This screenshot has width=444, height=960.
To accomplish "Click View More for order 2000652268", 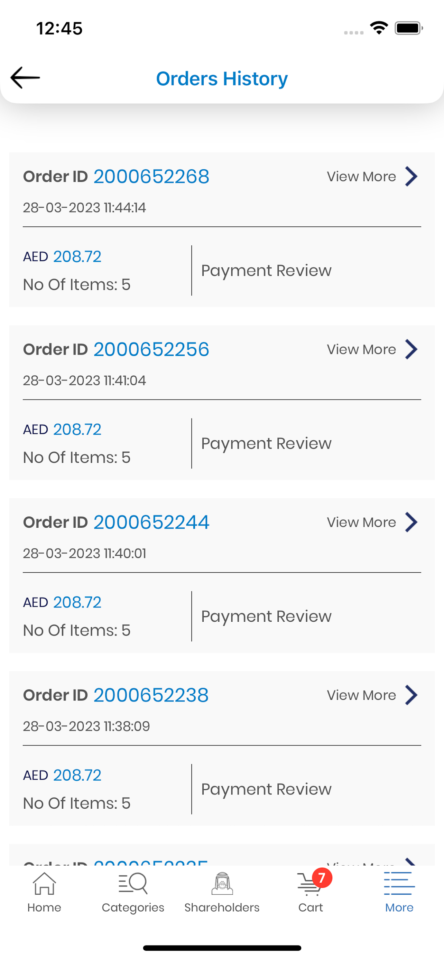I will click(361, 177).
